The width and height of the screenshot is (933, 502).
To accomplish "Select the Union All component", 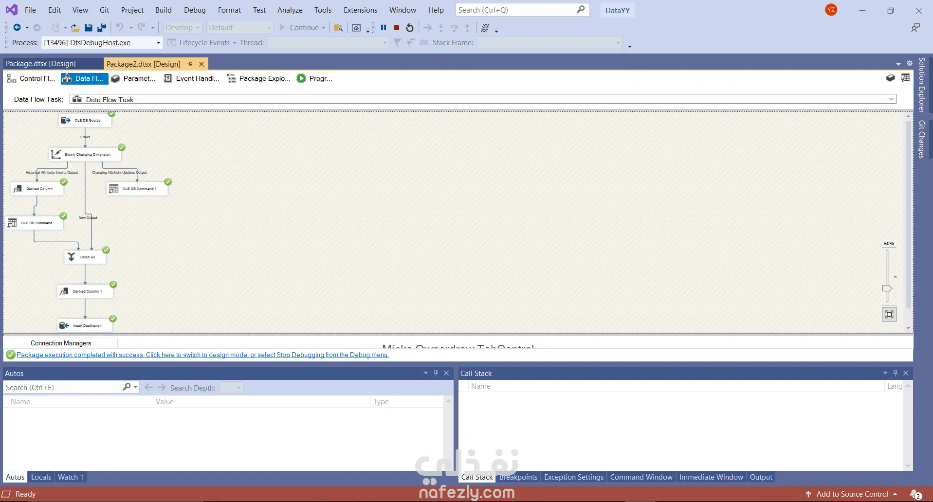I will coord(85,257).
